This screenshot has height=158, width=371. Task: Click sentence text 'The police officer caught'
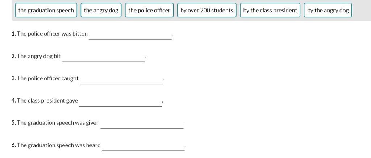[48, 79]
